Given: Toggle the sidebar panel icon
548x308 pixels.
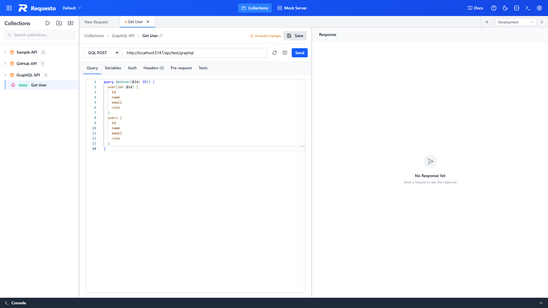Looking at the screenshot, I should [9, 8].
